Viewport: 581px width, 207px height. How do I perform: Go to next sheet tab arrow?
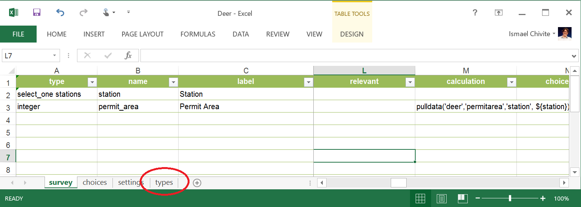tap(25, 183)
